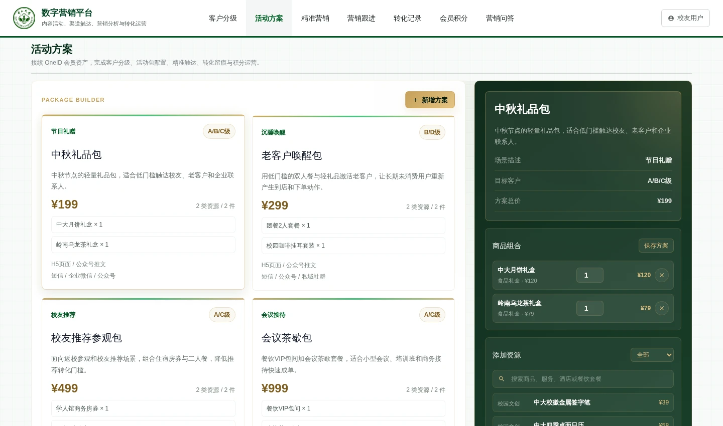Click the 团餐2人套餐 × 1 item row

(x=353, y=226)
